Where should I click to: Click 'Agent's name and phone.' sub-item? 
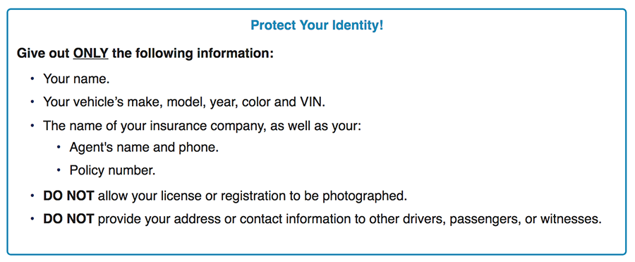(144, 147)
